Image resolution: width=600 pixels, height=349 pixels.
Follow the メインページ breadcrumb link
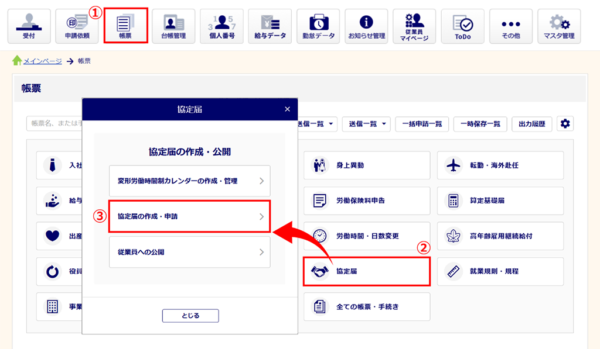tap(42, 61)
